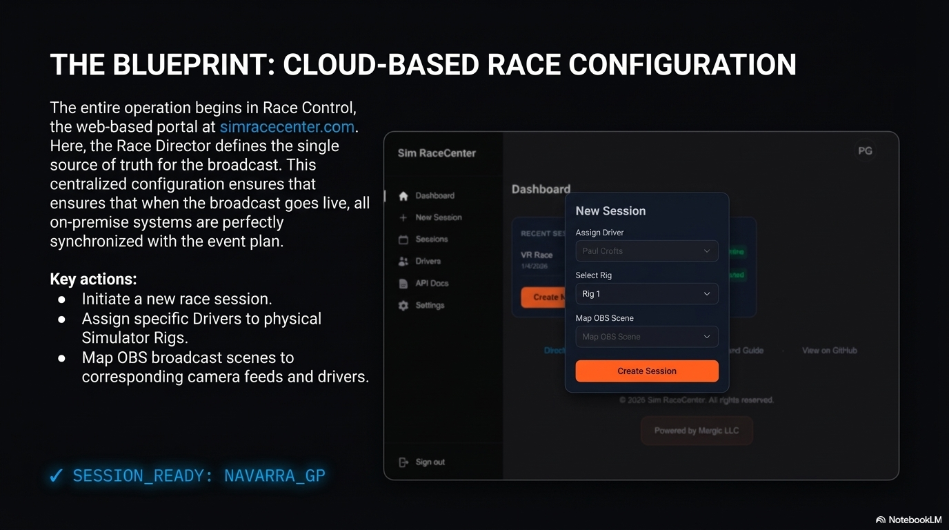Click the Powered by Mergic LLC badge
949x530 pixels.
coord(697,430)
